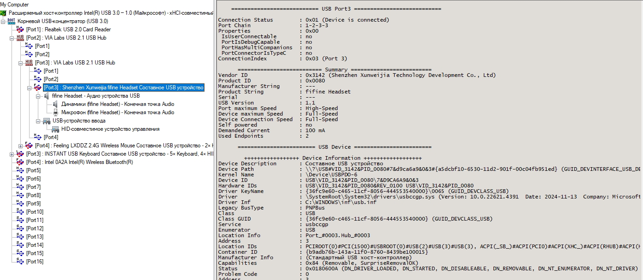
Task: Click the Demanded Current 100 mA line
Action: (x=272, y=130)
